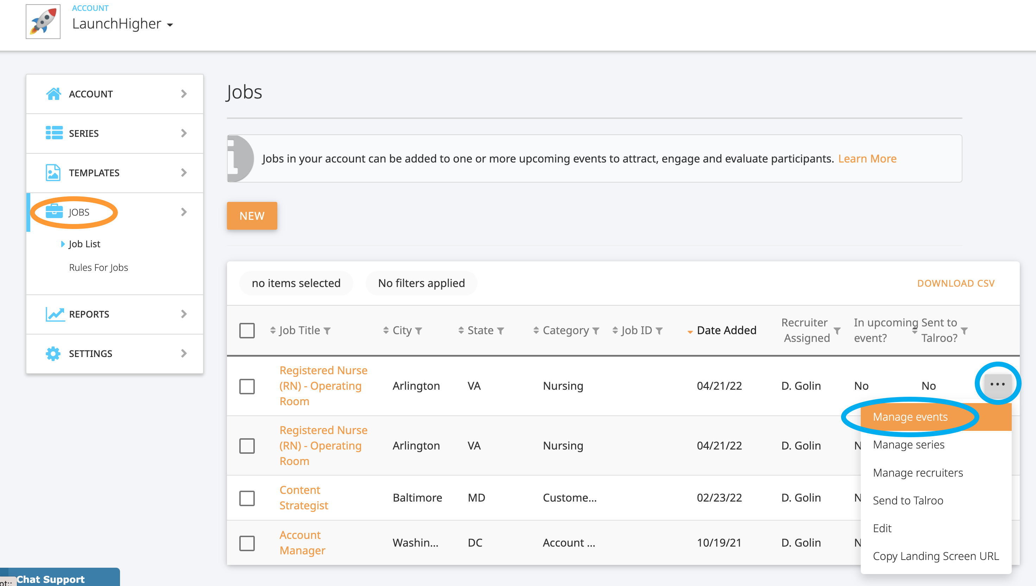
Task: Expand the Reports sidebar section chevron
Action: pos(184,314)
